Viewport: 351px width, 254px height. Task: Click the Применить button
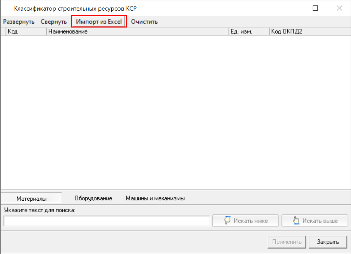287,242
